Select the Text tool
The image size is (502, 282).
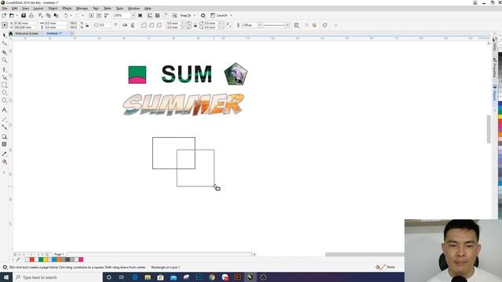tap(5, 110)
